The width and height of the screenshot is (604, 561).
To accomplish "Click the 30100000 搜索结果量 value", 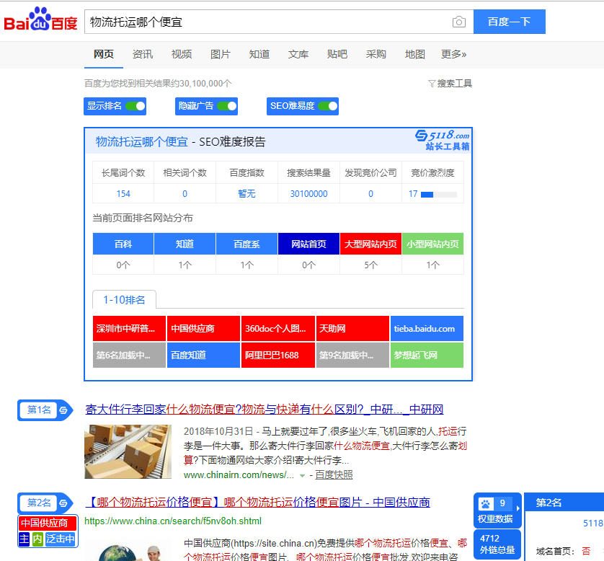I will click(x=308, y=194).
